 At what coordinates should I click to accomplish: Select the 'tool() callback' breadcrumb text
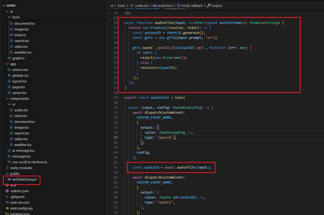(x=192, y=6)
